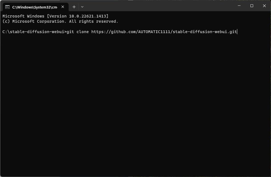This screenshot has height=177, width=271.
Task: Click the C:\stable-diffusion-webui prompt path
Action: coord(33,32)
